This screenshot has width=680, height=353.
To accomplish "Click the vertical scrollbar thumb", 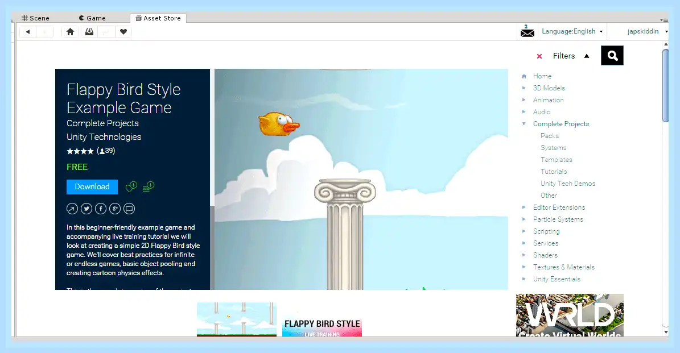I will point(666,86).
